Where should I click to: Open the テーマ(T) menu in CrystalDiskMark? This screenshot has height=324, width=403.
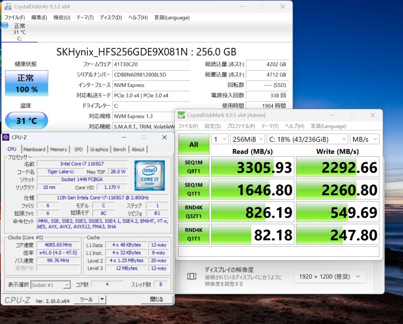(270, 126)
